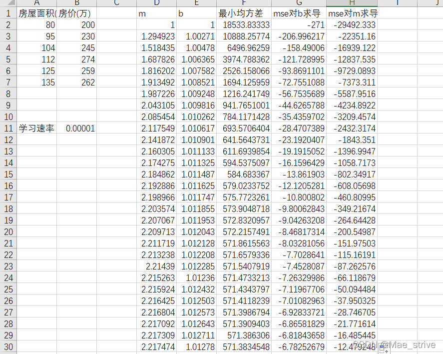Viewport: 443px width, 354px height.
Task: Click the paste options icon below column H
Action: click(384, 349)
